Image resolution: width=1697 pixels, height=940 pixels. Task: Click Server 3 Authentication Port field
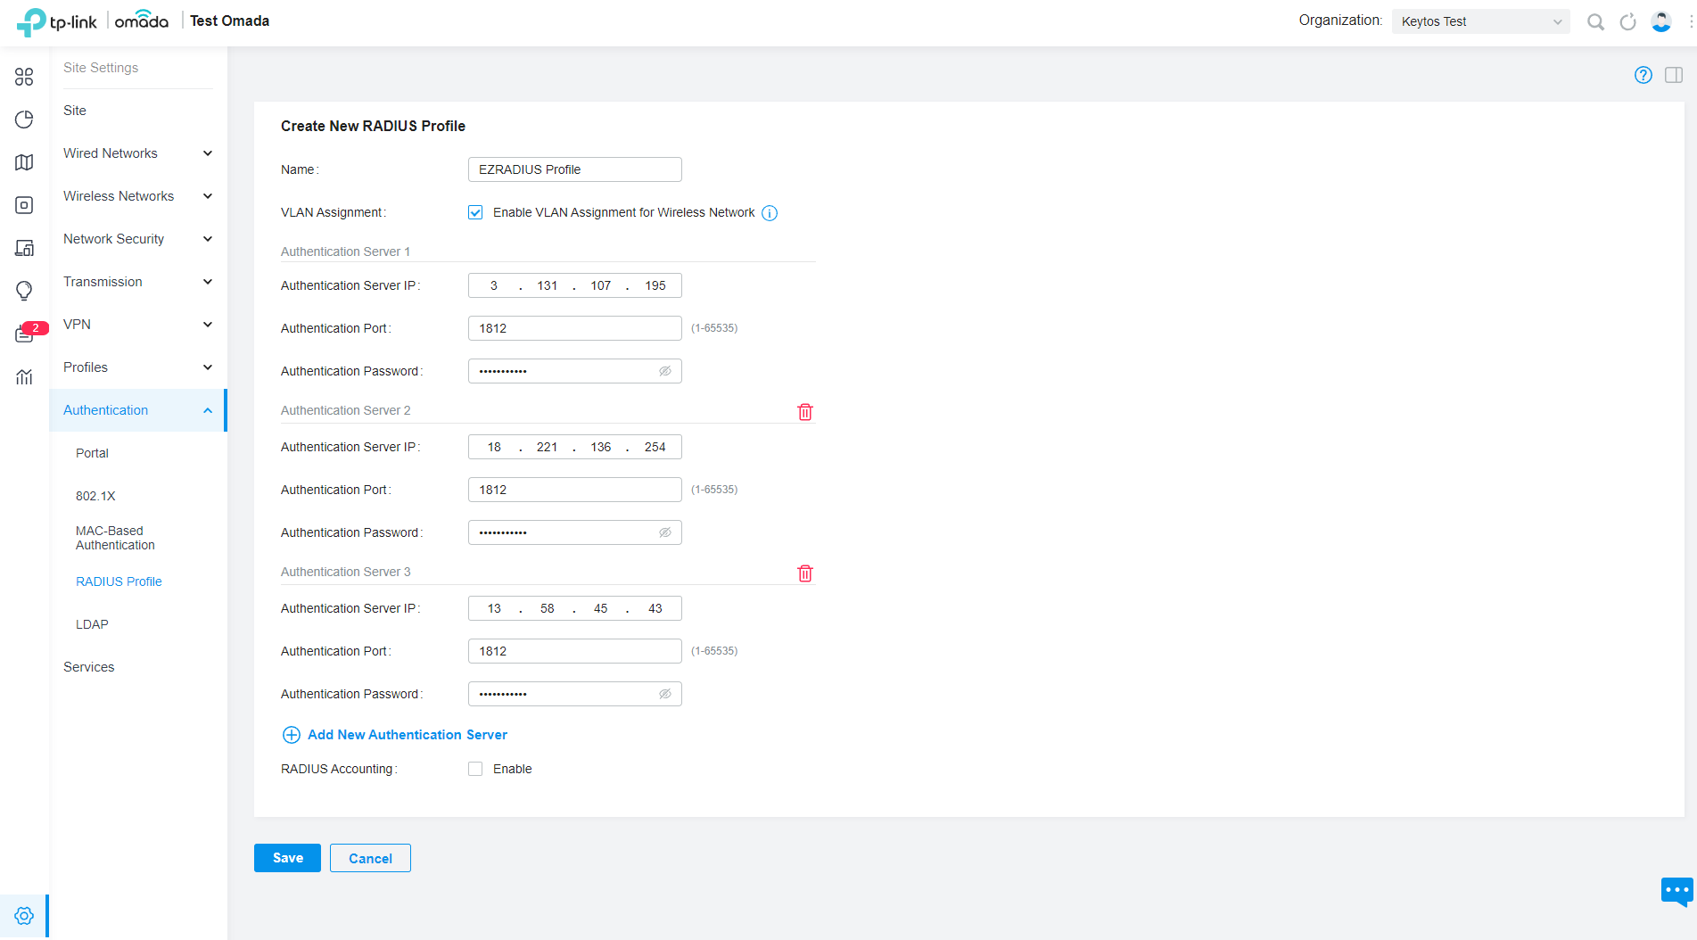pos(575,651)
